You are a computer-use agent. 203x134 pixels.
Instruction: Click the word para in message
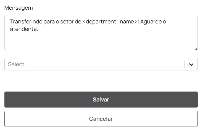pyautogui.click(x=50, y=22)
